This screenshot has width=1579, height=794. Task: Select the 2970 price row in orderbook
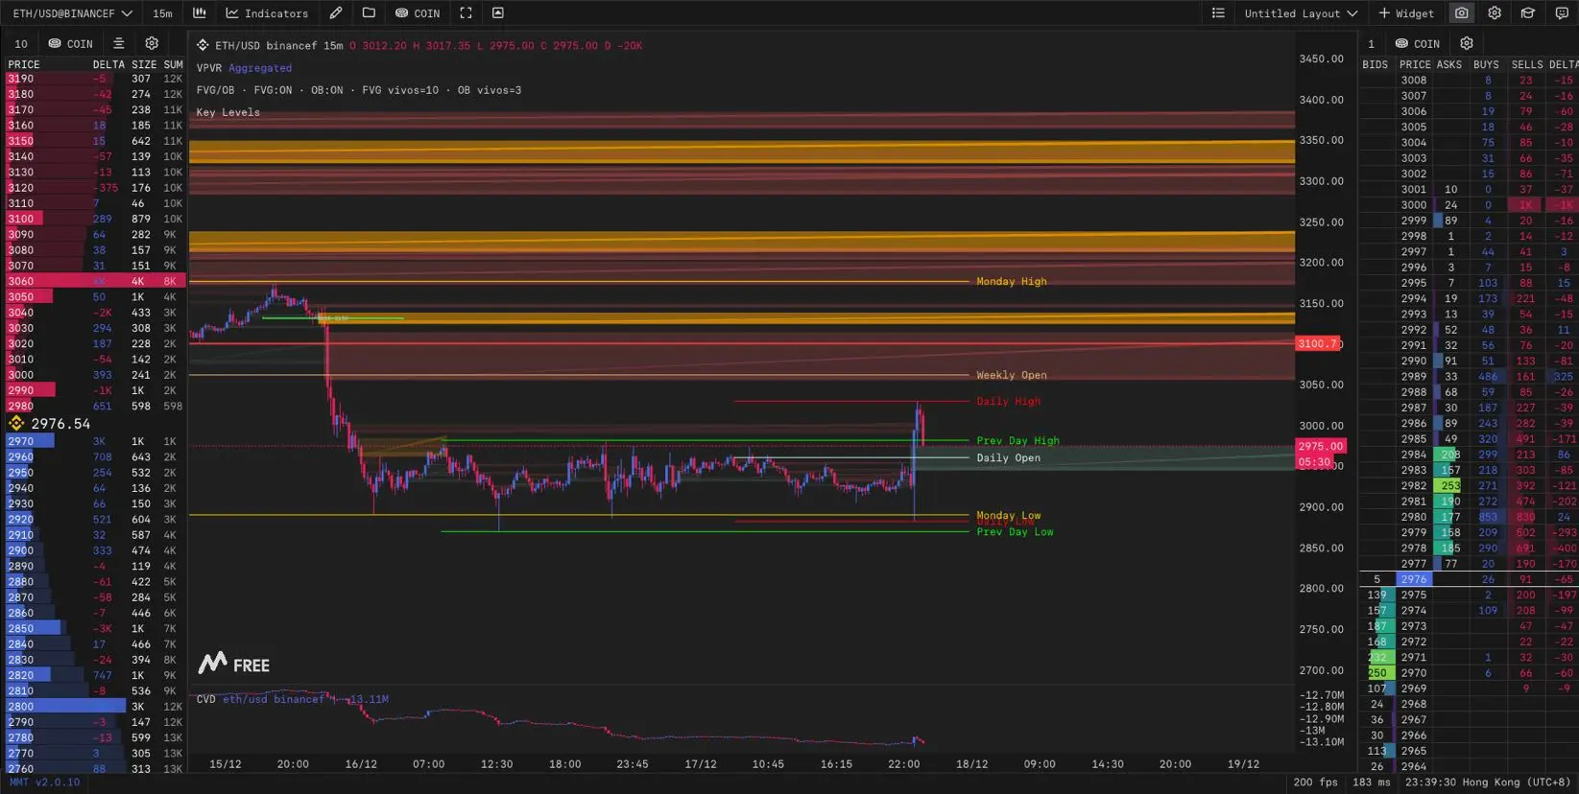[x=1469, y=673]
